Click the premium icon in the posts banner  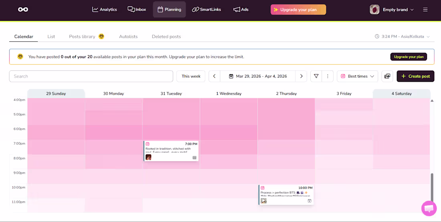(x=20, y=57)
